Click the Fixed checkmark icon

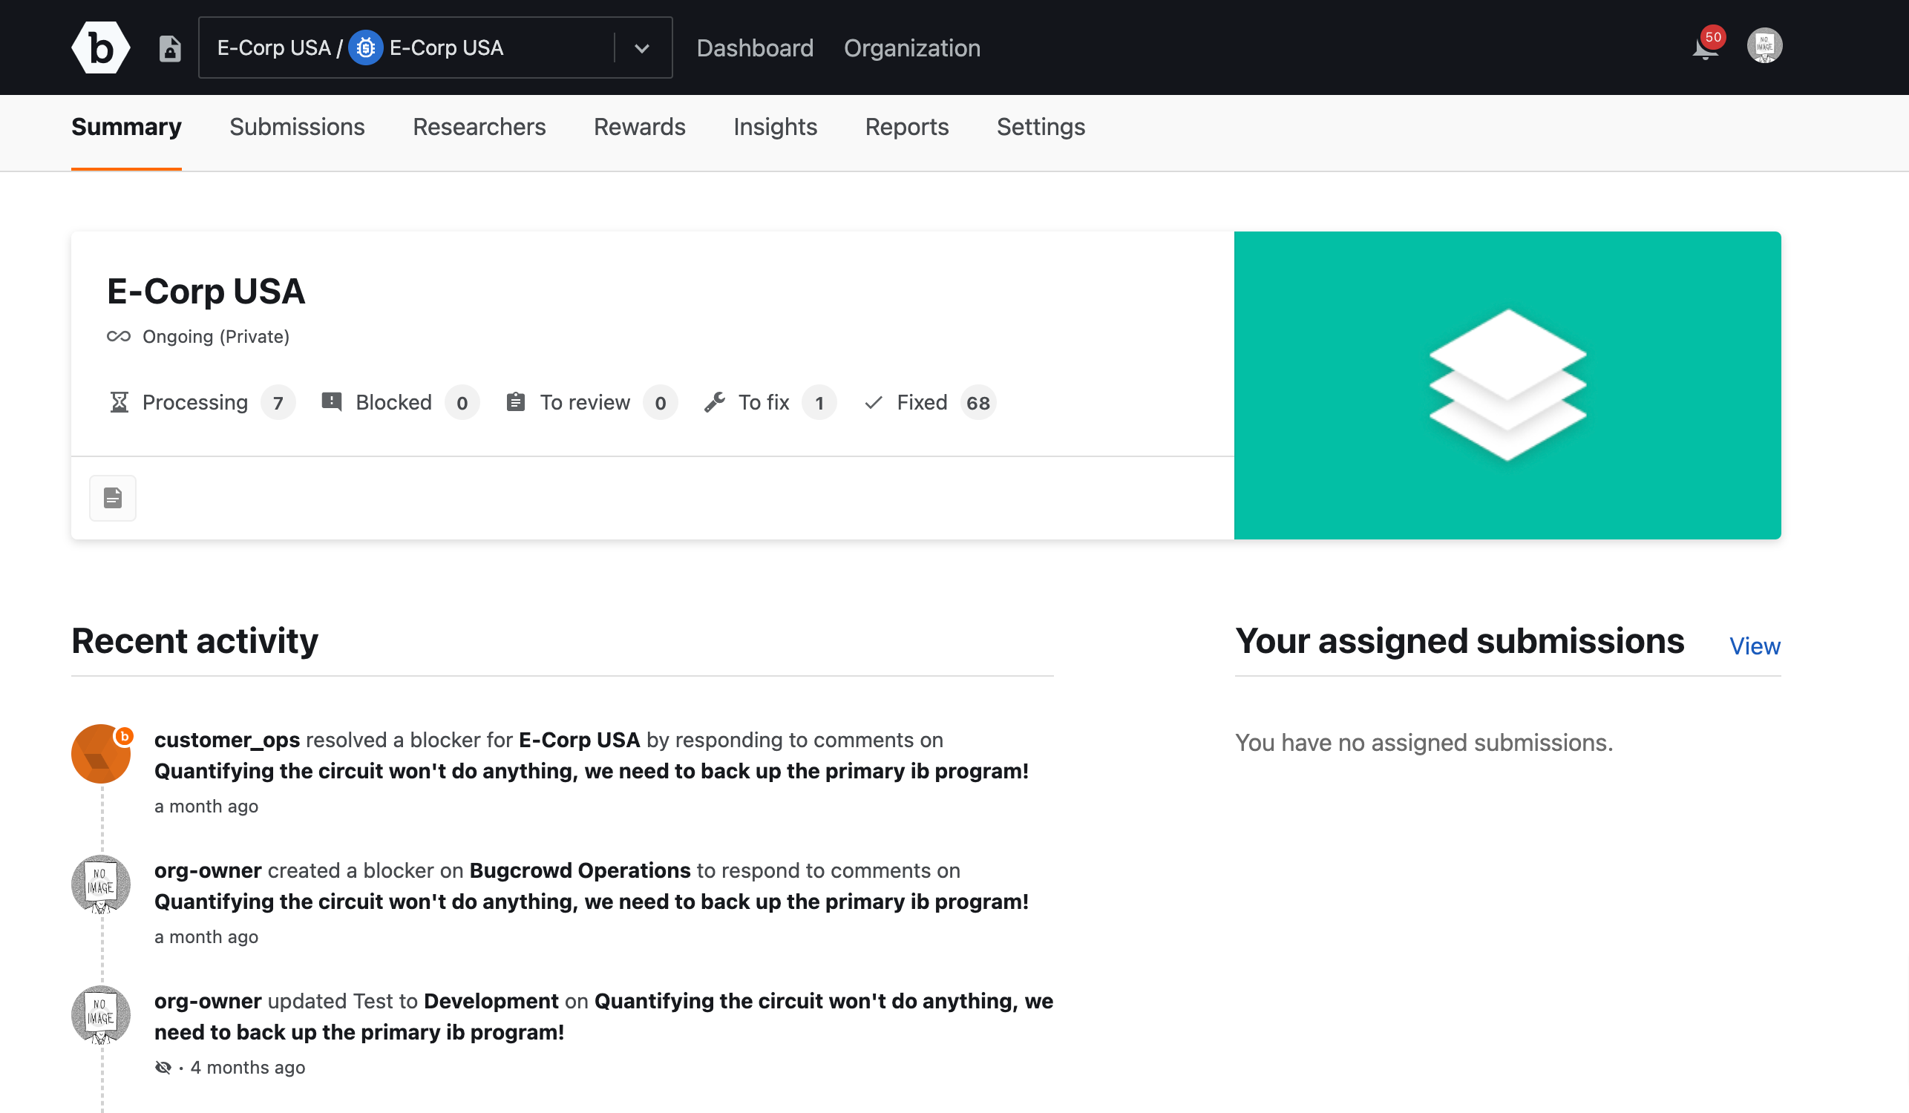pos(874,402)
